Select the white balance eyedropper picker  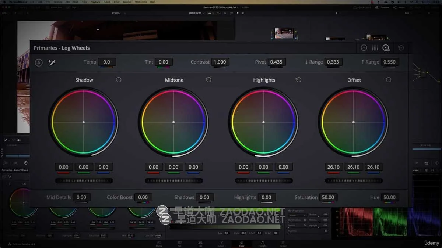[52, 62]
